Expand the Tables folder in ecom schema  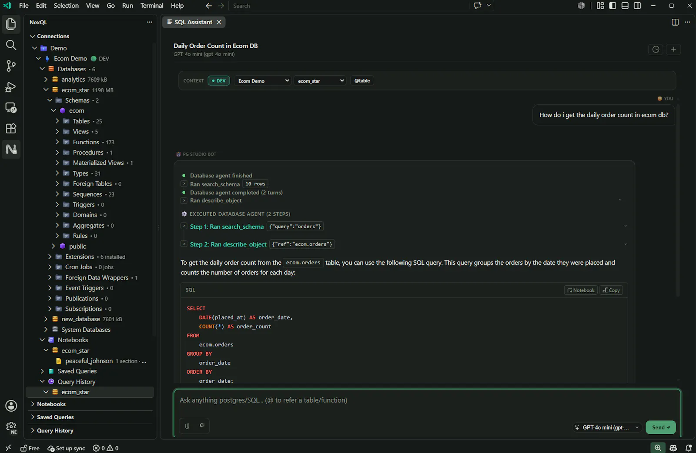[x=57, y=121]
